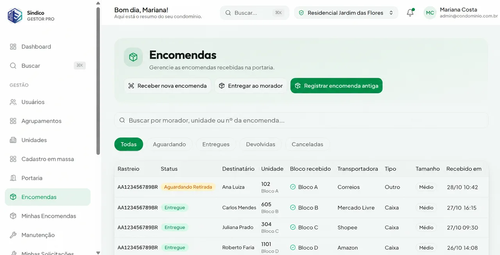Open Dashboard in the sidebar
The width and height of the screenshot is (500, 255).
tap(48, 46)
